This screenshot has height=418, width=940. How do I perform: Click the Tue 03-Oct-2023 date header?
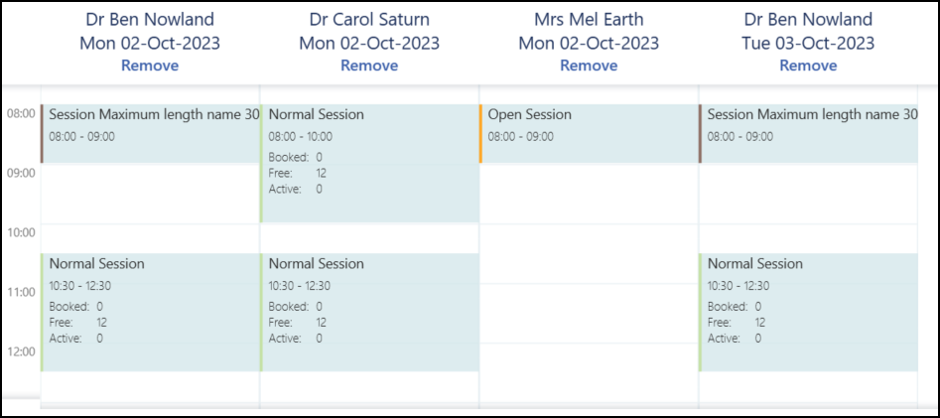point(808,43)
